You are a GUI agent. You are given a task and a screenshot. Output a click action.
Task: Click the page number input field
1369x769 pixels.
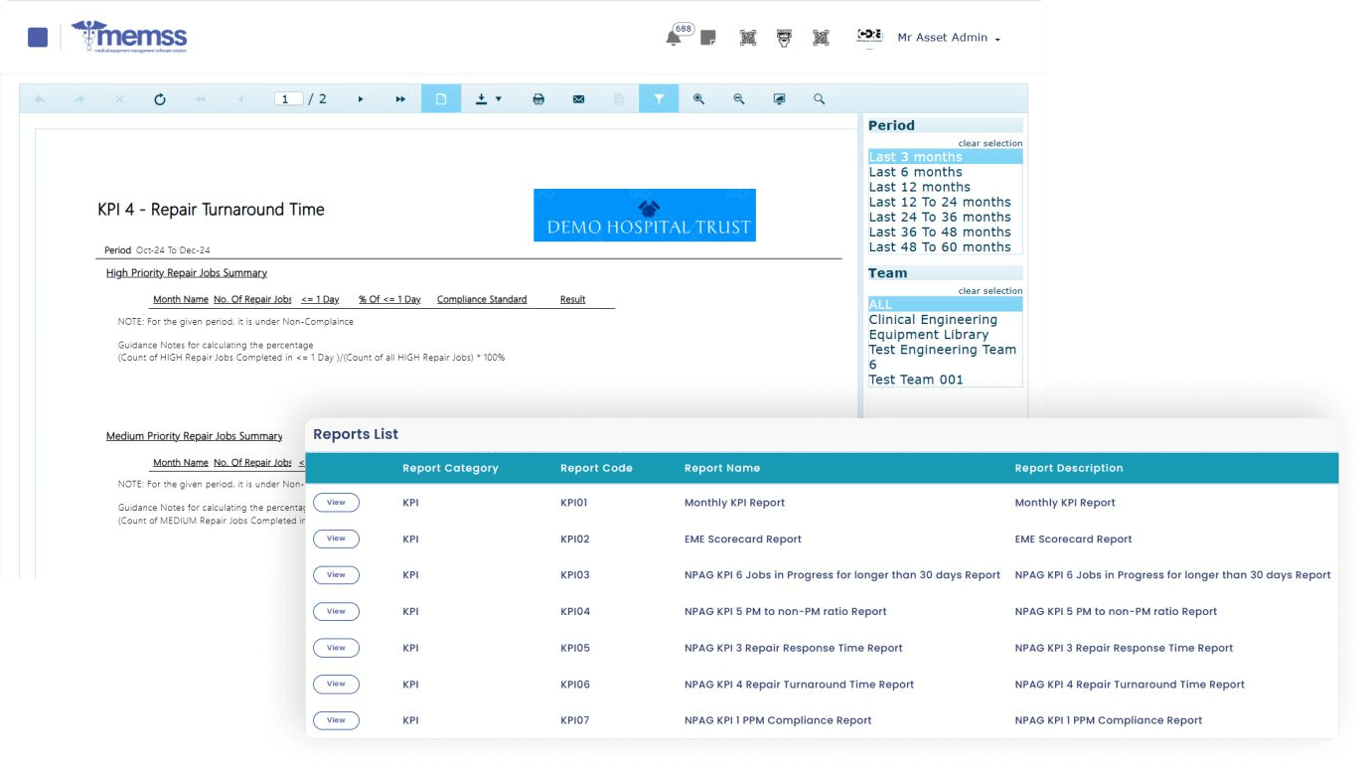click(288, 99)
